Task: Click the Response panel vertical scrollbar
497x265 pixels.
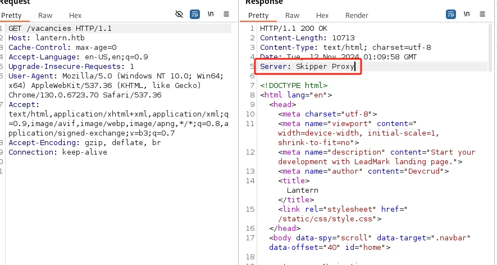Action: (x=490, y=48)
